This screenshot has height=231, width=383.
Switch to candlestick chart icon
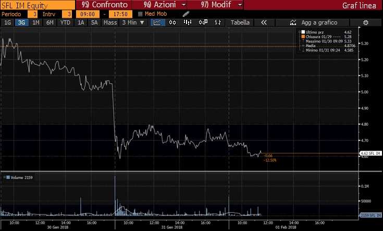172,22
